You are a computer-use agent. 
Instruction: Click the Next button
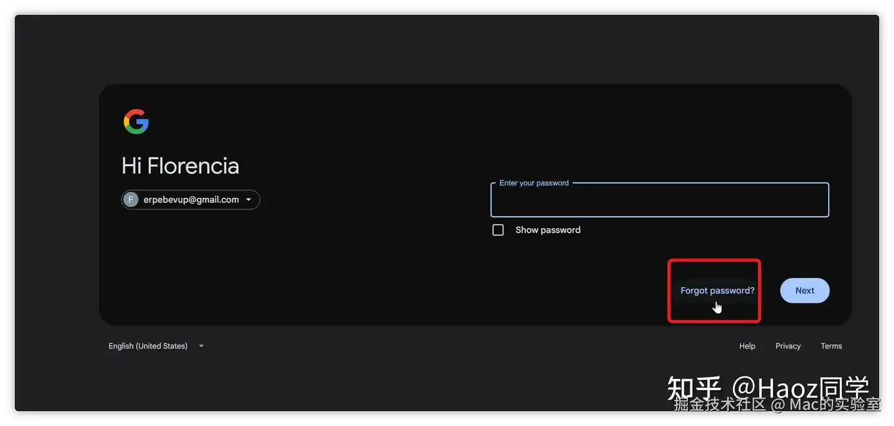805,290
